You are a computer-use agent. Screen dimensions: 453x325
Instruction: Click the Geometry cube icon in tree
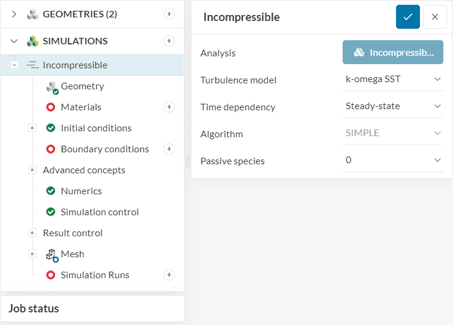(x=52, y=86)
